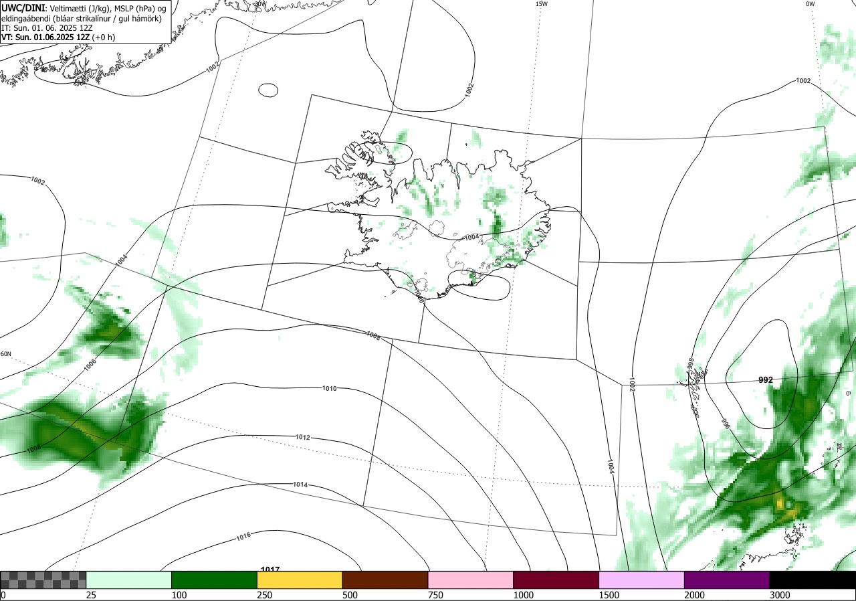The height and width of the screenshot is (601, 856).
Task: Choose the light purple 1500–2000 legend swatch
Action: tap(642, 580)
